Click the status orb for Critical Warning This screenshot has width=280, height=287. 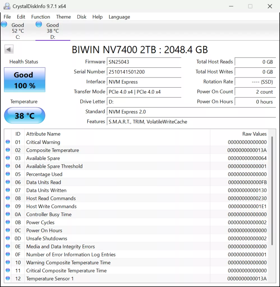(8, 142)
